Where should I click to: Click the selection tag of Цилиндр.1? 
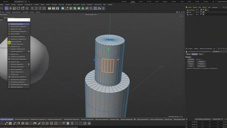pyautogui.click(x=206, y=10)
